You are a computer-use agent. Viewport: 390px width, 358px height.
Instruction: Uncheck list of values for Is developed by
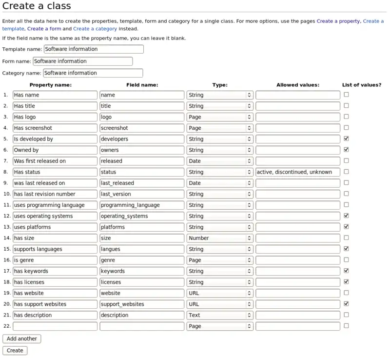tap(346, 139)
